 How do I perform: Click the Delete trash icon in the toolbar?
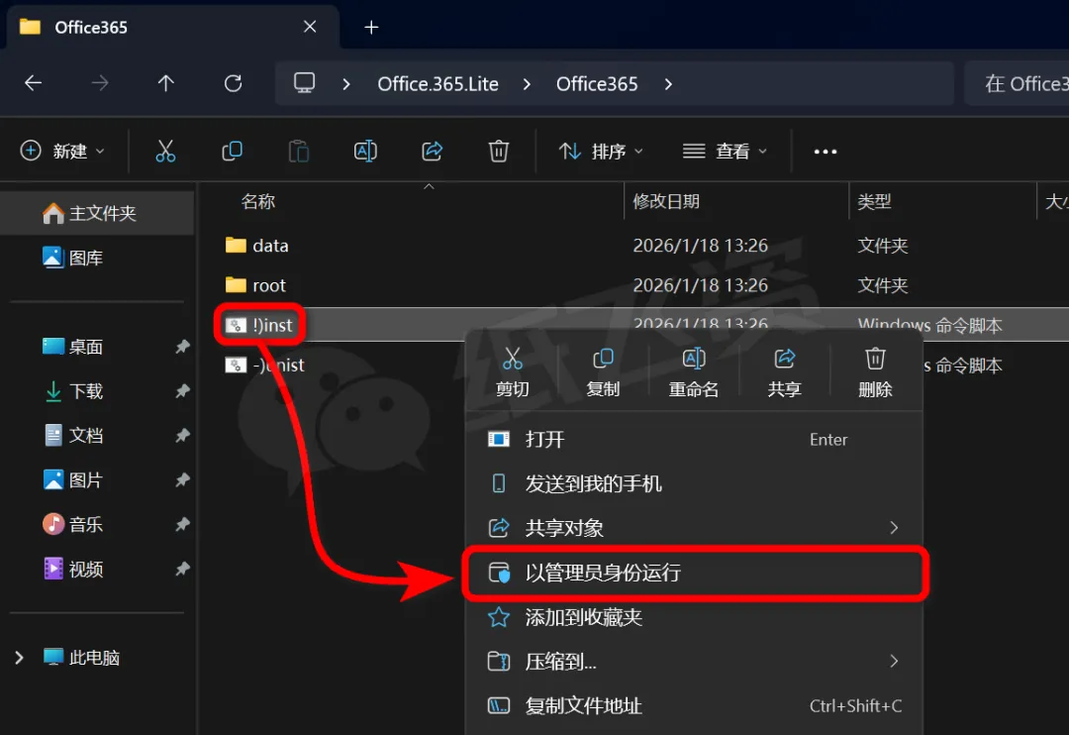(x=498, y=151)
